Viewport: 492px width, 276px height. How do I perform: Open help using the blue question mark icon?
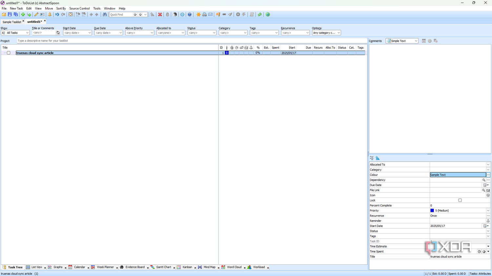(190, 14)
